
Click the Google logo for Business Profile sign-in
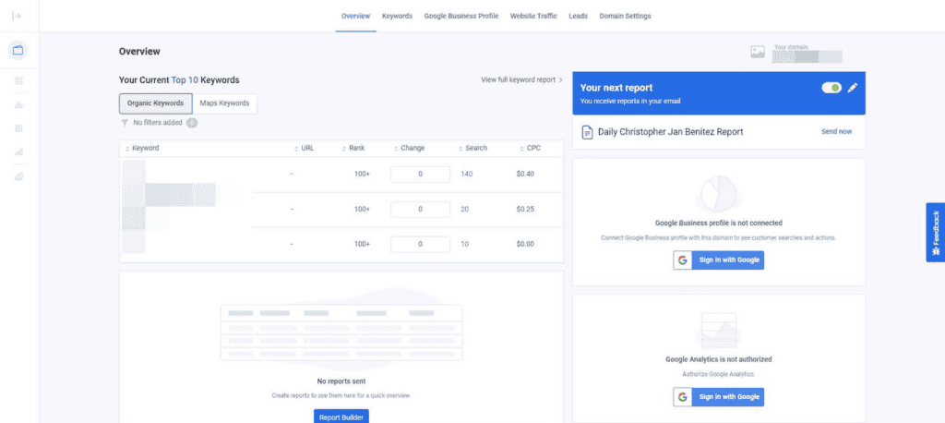pyautogui.click(x=683, y=260)
